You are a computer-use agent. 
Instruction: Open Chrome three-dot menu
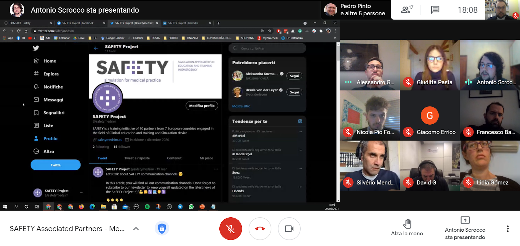coord(335,31)
